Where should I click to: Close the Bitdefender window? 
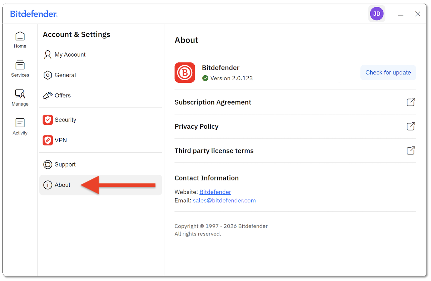point(418,14)
